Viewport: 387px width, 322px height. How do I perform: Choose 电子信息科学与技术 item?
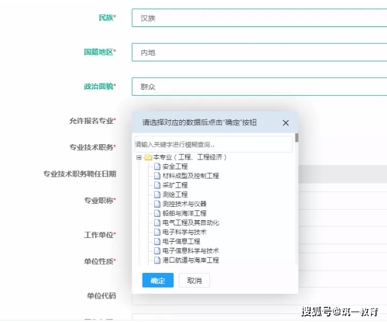[x=190, y=251]
